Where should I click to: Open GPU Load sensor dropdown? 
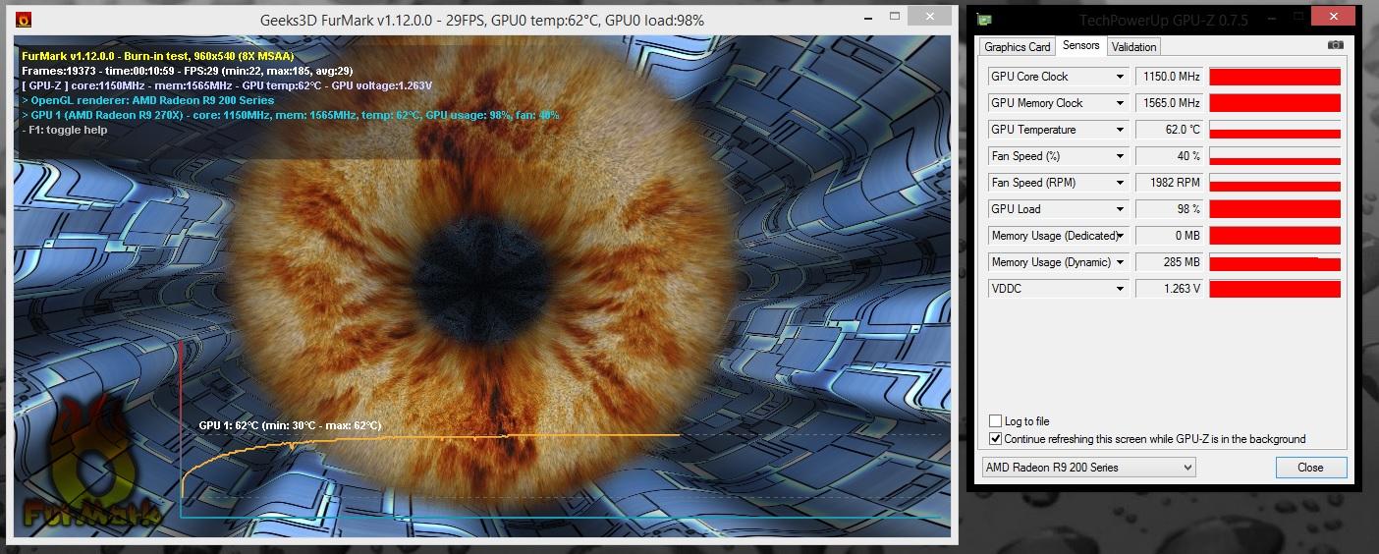pos(1120,209)
